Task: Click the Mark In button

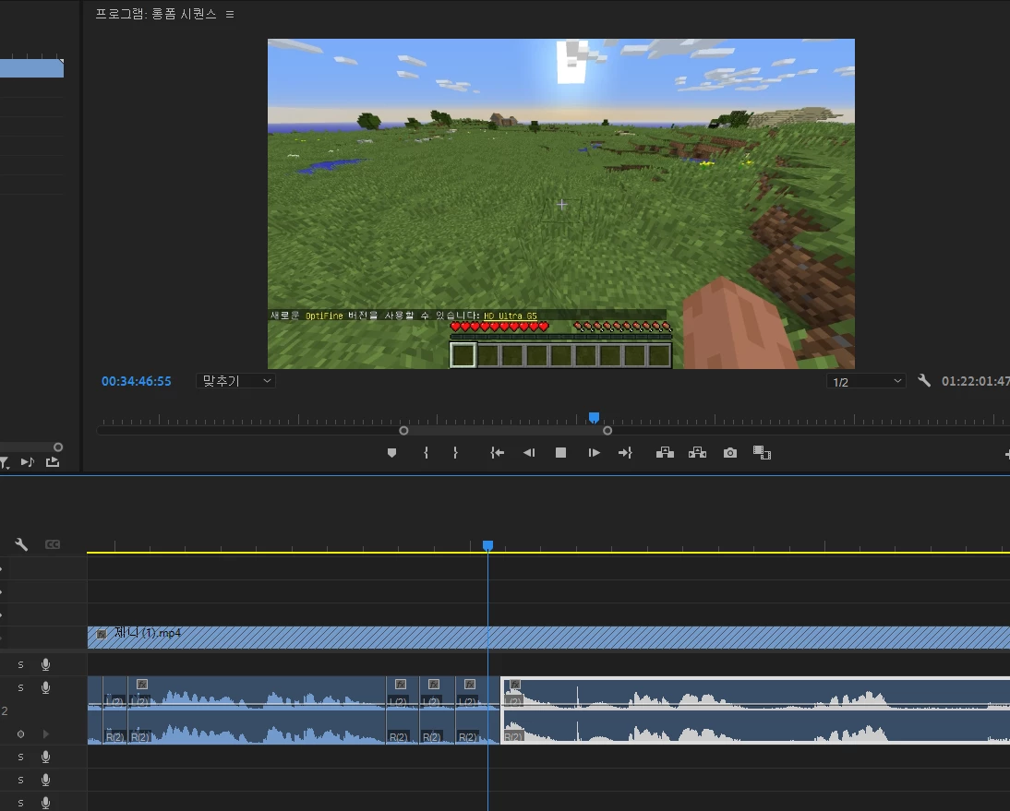Action: point(426,453)
